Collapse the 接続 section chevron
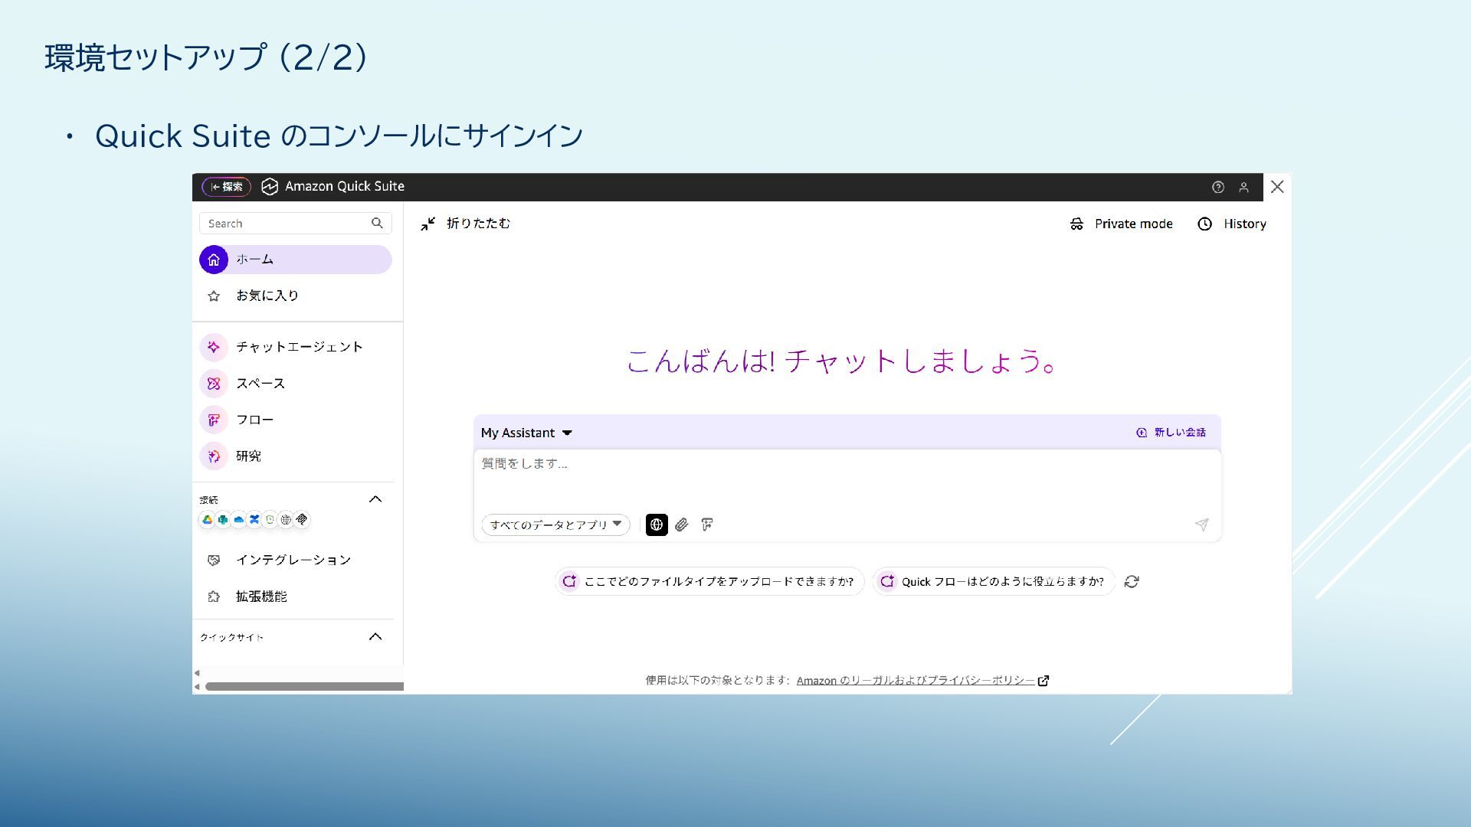 pos(375,499)
